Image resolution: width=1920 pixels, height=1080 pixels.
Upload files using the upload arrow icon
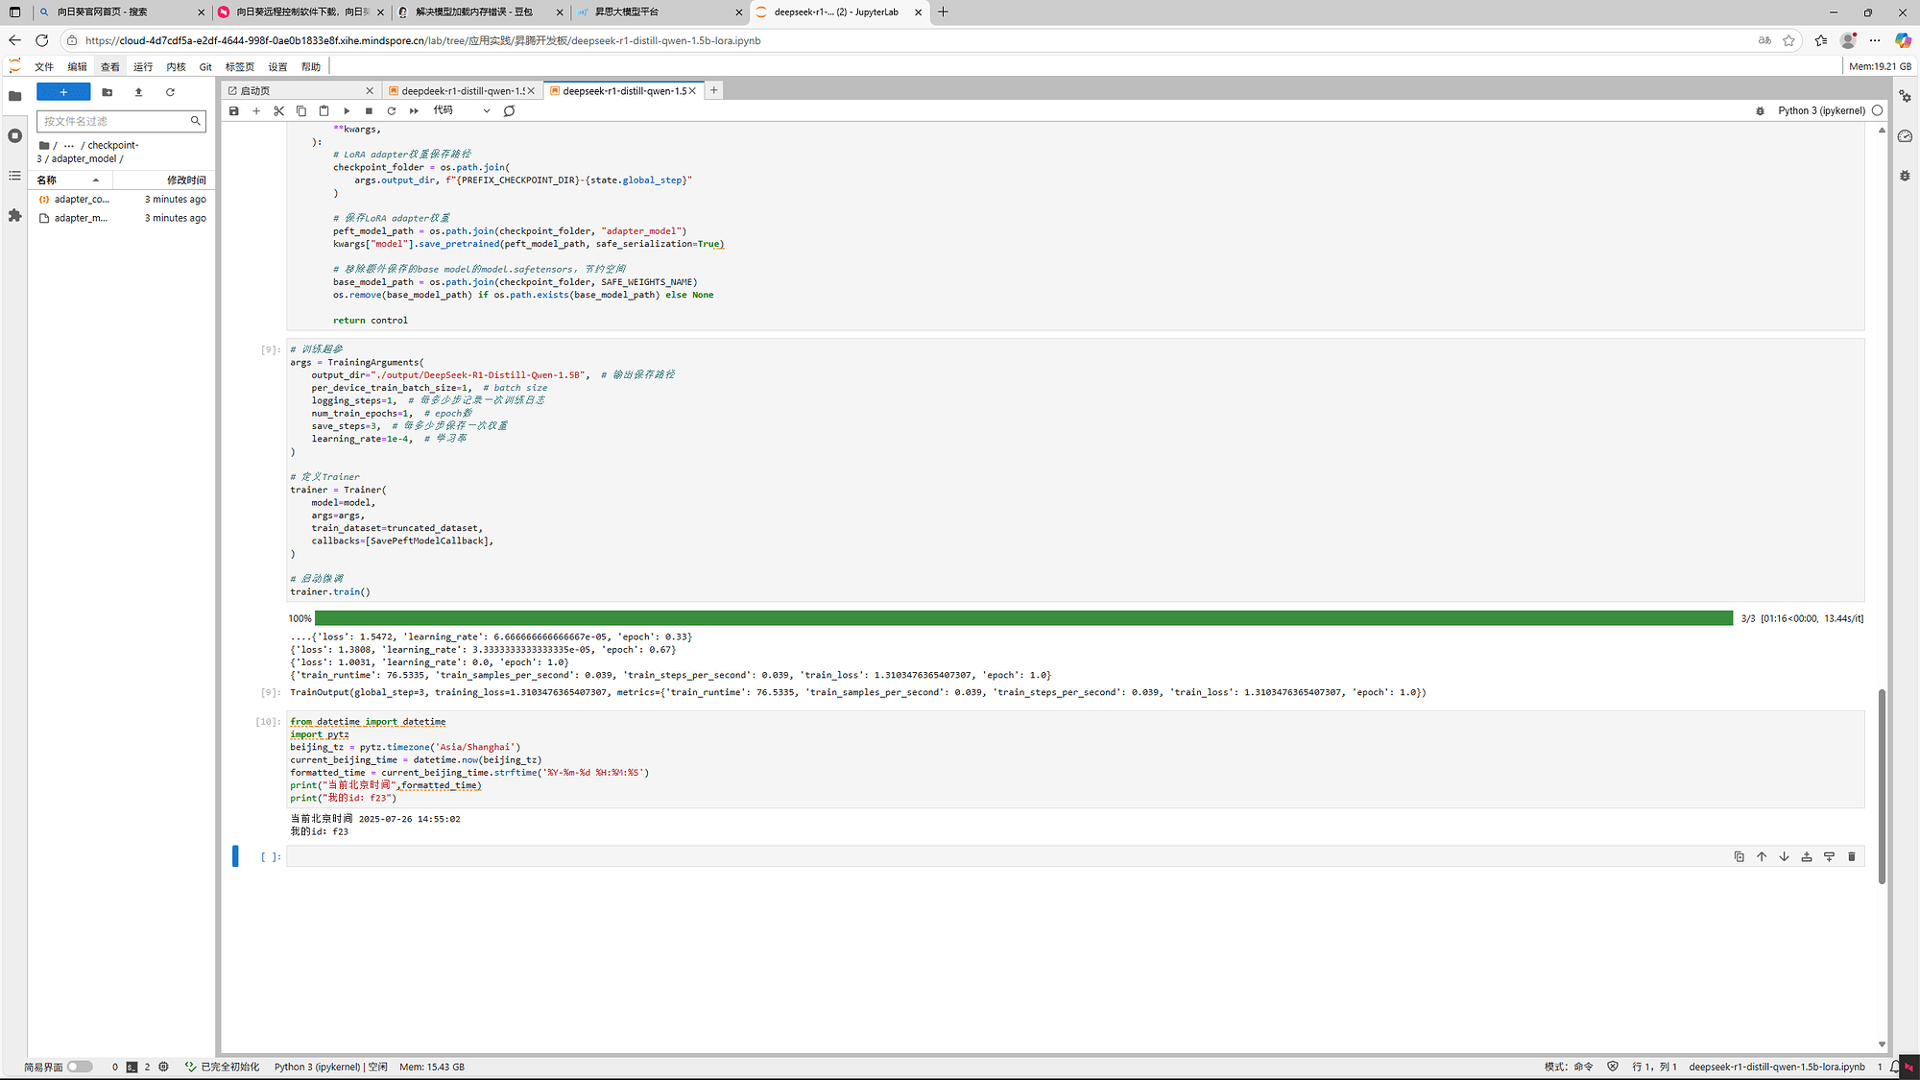point(138,92)
